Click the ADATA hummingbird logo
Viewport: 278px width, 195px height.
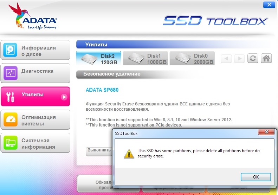pyautogui.click(x=33, y=16)
